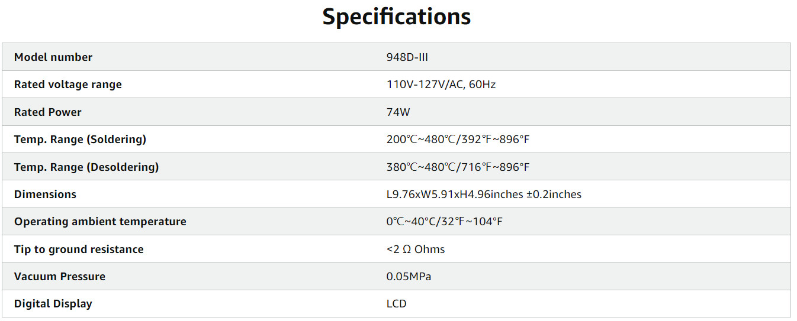Screen dimensions: 797x321
Task: Click the Rated voltage range label
Action: coord(68,85)
